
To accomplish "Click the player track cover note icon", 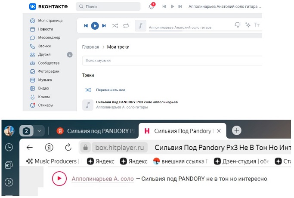I will [140, 26].
